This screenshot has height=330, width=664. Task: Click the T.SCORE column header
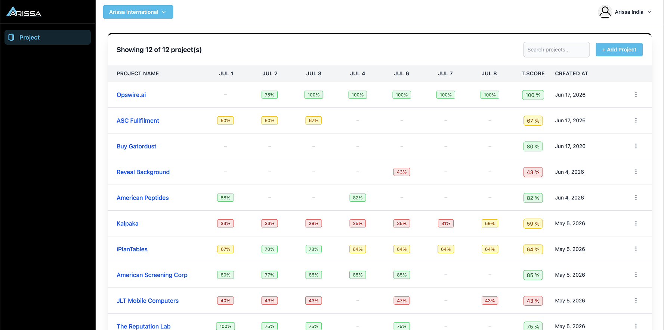coord(533,73)
